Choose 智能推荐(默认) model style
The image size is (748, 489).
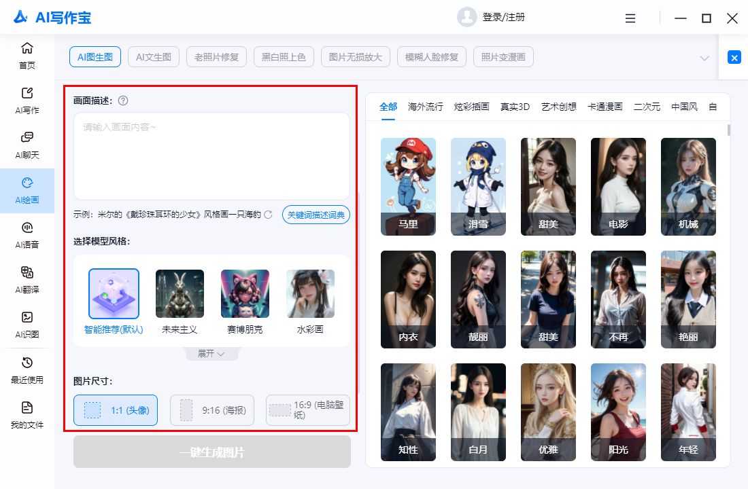click(114, 302)
